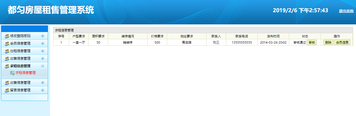Expand the 留言信息管理 section with plus
356x116 pixels.
click(43, 90)
